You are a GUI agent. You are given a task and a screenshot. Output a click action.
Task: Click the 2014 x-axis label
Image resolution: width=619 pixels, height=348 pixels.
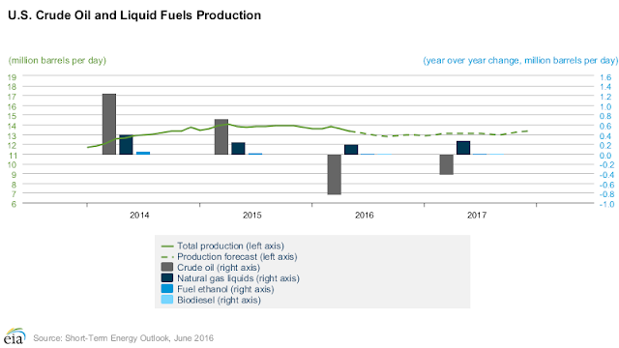(x=139, y=215)
